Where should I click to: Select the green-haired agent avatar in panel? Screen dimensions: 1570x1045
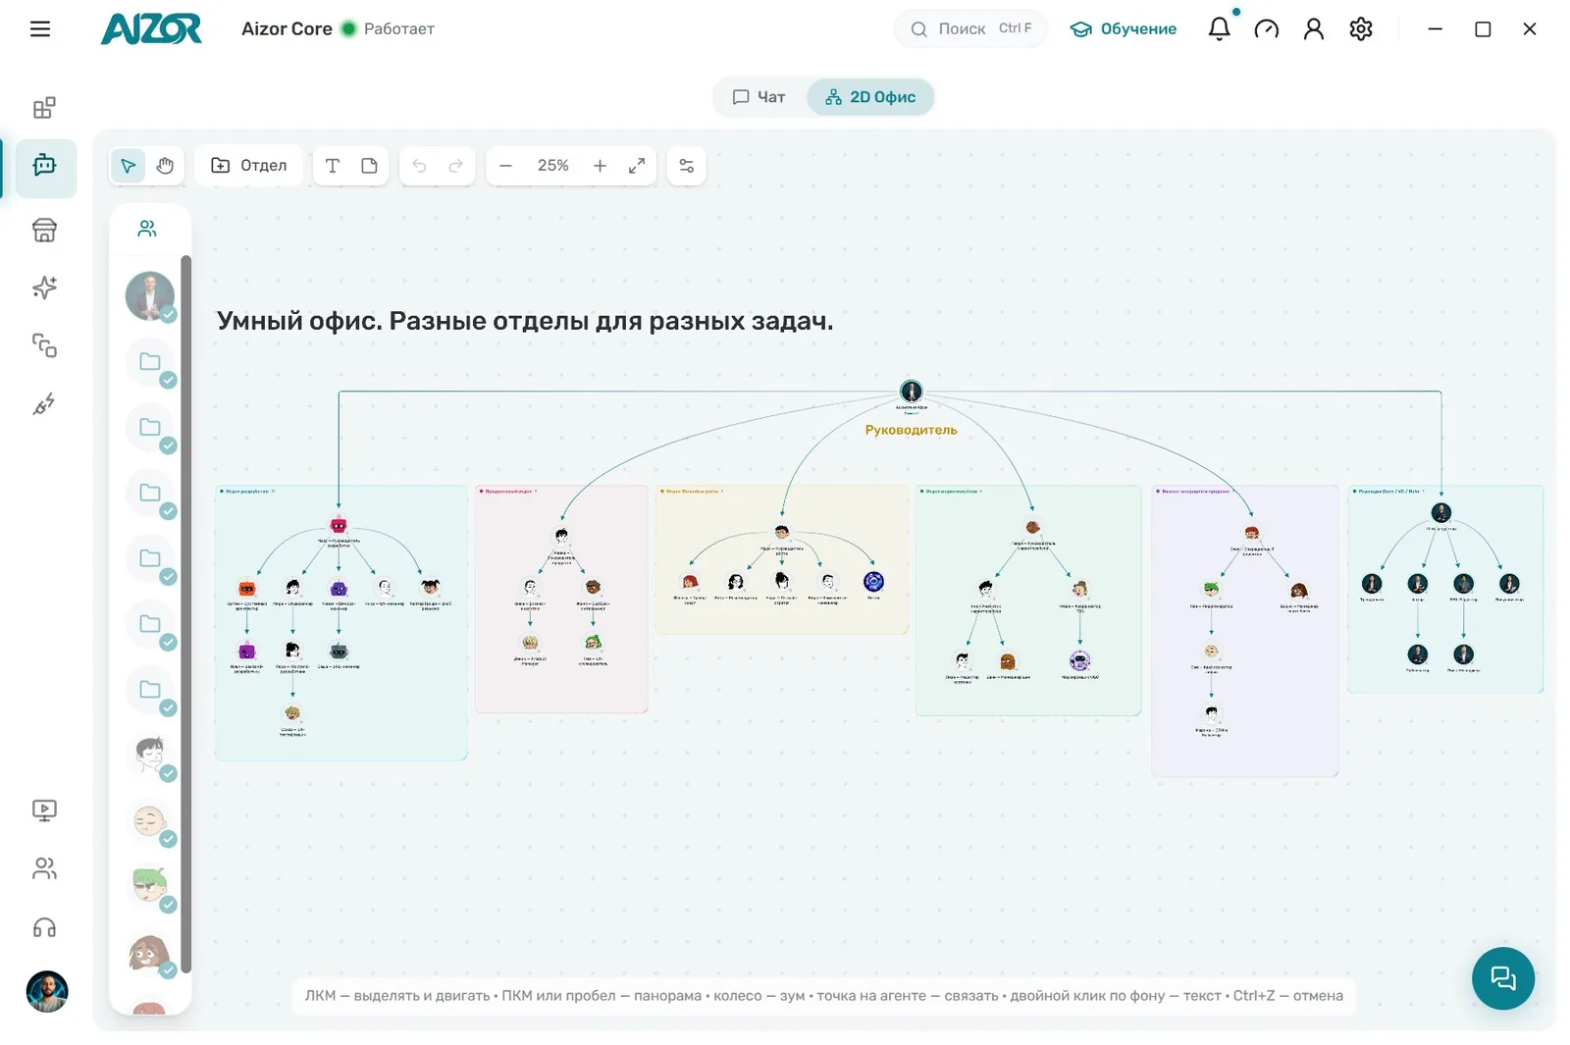point(150,886)
